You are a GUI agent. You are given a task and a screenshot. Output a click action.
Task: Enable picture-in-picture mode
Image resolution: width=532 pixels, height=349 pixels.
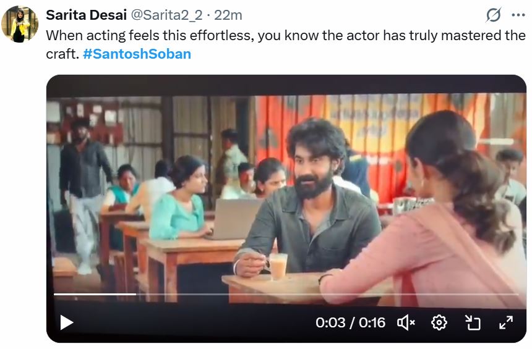pyautogui.click(x=473, y=322)
